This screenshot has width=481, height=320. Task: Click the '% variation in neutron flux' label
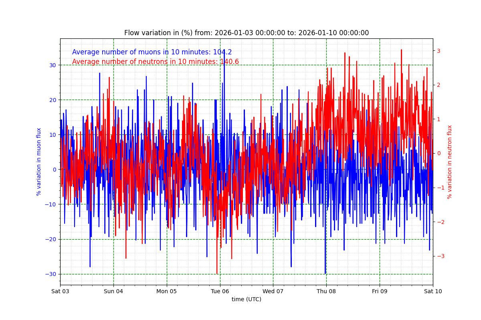click(x=449, y=162)
